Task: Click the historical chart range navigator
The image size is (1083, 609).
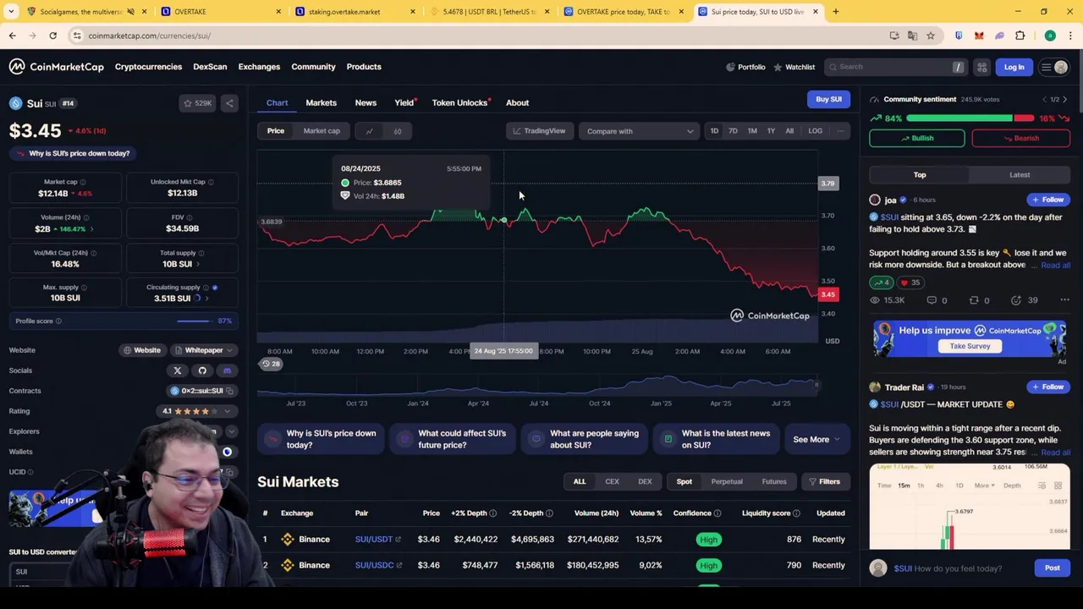Action: click(x=538, y=387)
